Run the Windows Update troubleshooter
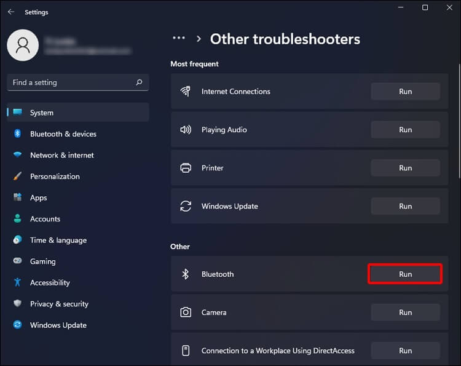 coord(405,206)
